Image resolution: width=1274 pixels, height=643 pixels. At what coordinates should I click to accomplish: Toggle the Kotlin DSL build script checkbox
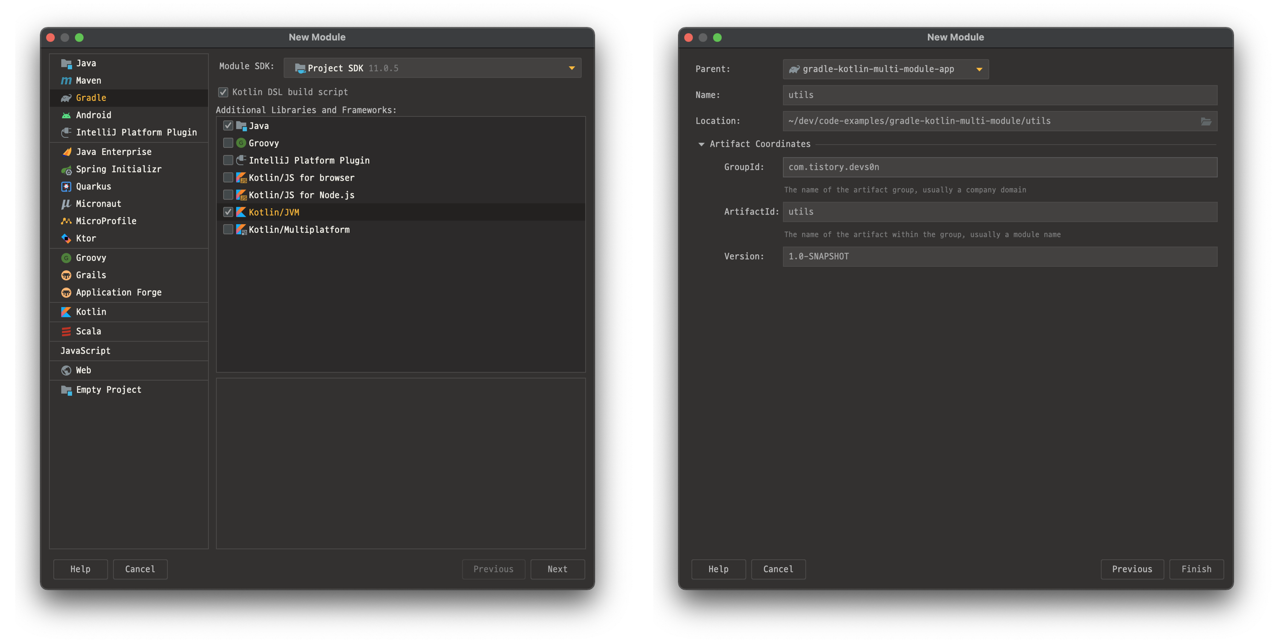pos(223,92)
